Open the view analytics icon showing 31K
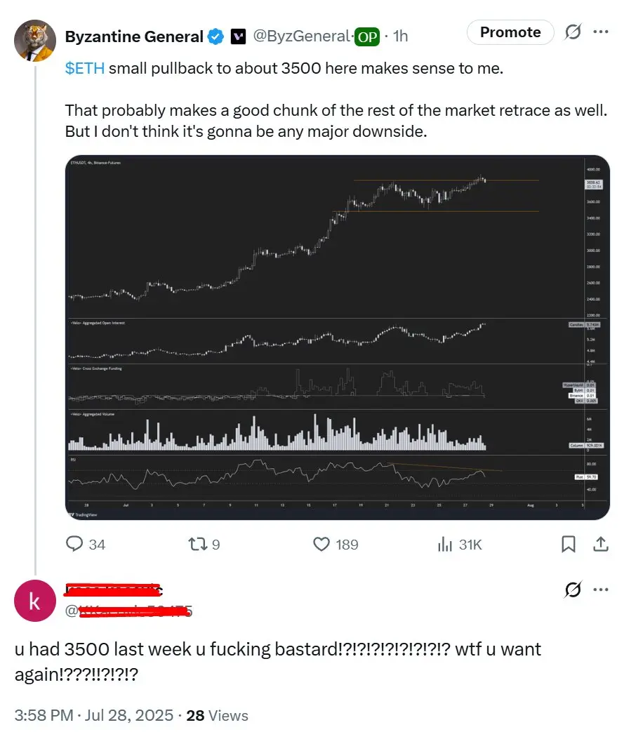The width and height of the screenshot is (624, 732). click(444, 544)
